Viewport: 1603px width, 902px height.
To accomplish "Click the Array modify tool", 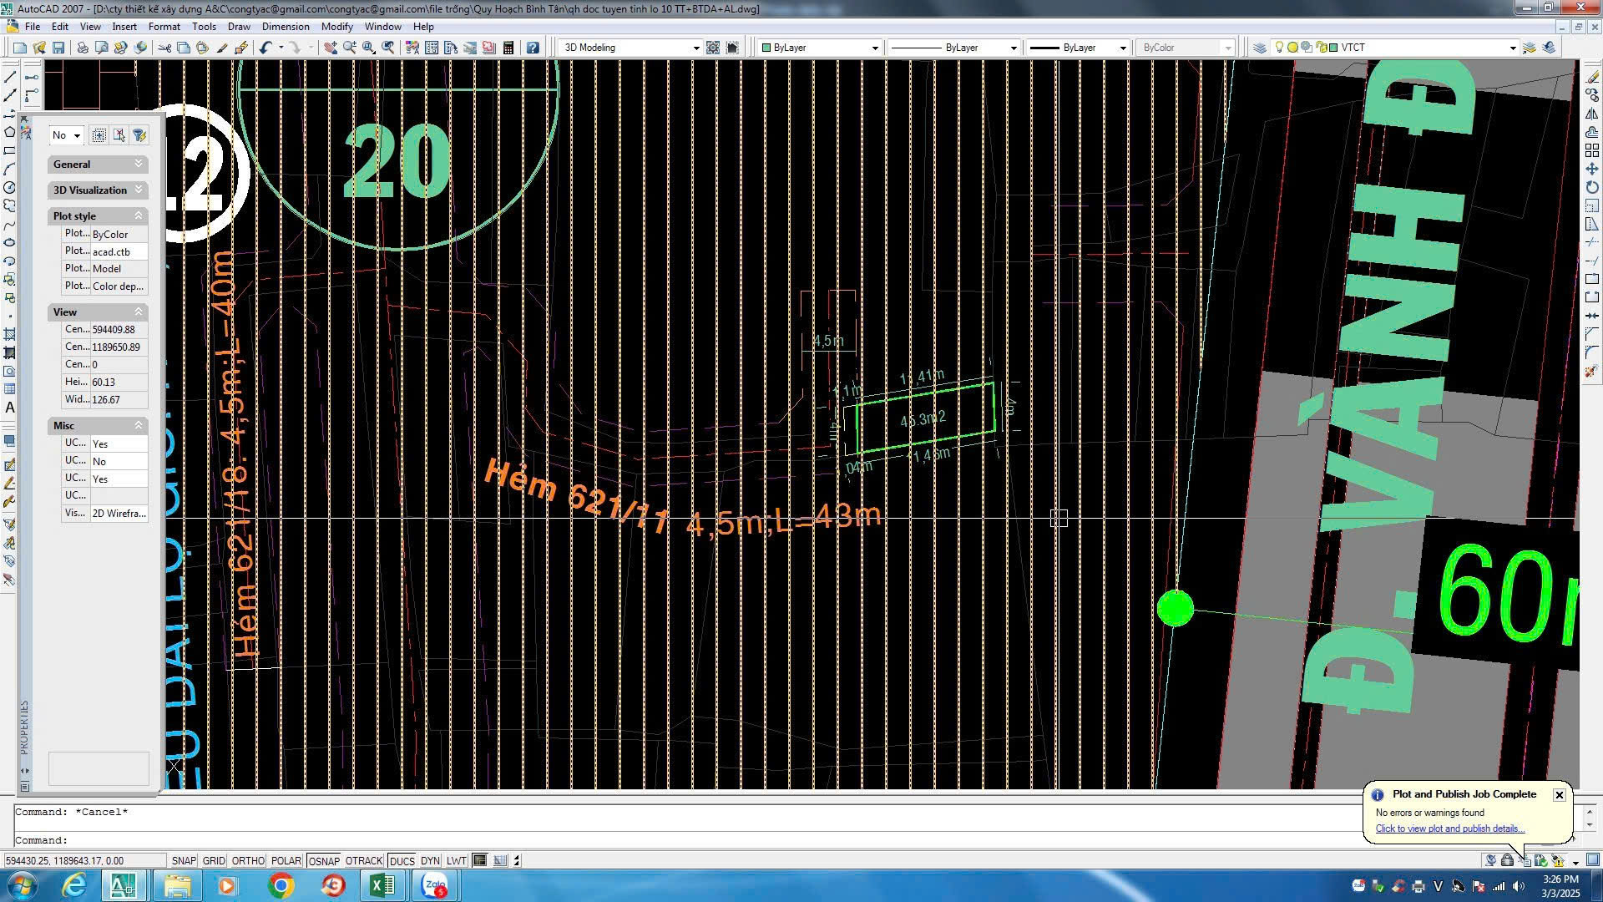I will tap(1592, 150).
